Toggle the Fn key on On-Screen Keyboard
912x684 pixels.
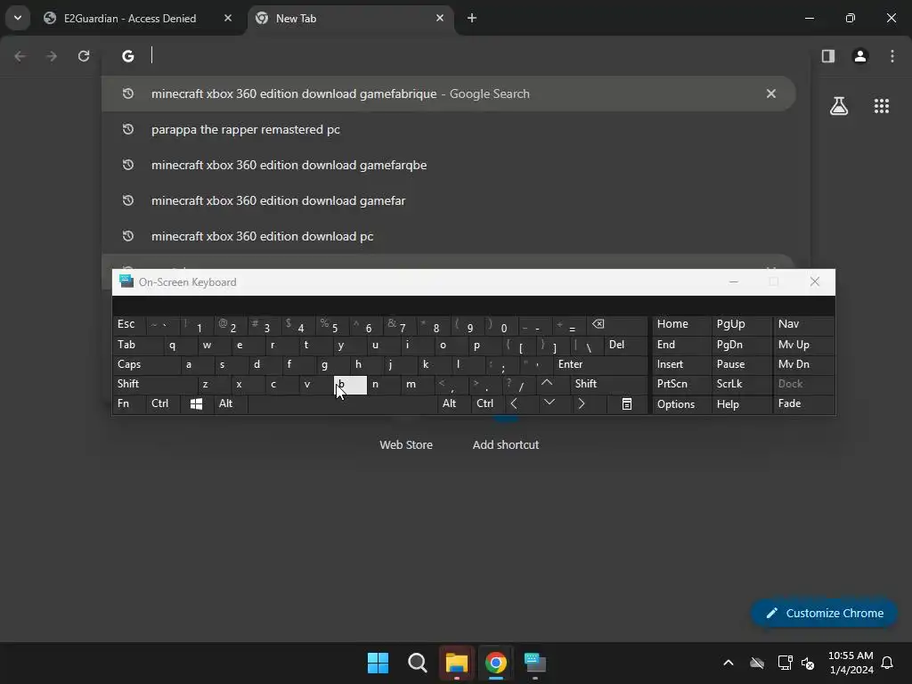pos(129,403)
